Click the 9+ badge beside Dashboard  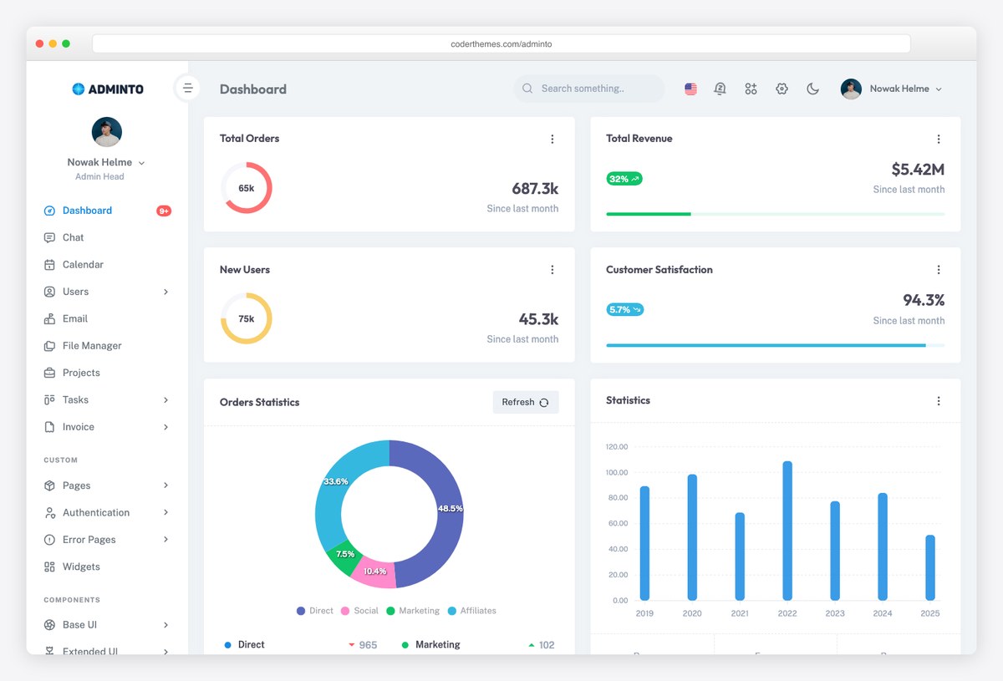[x=164, y=211]
